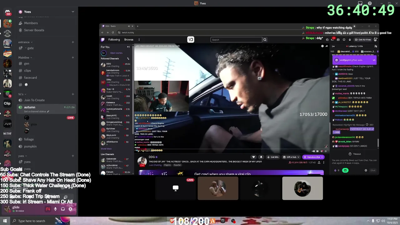
Task: Expand Yves server dropdown menu
Action: 73,12
